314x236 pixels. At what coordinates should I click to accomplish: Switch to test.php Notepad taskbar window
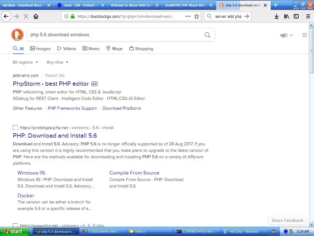(244, 232)
